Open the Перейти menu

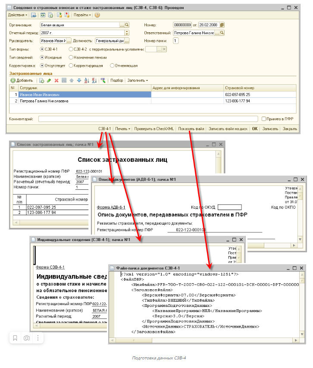point(82,15)
